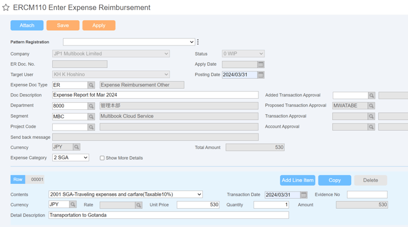Viewport: 408px width, 227px height.
Task: Enable the Show More Details checkbox
Action: coord(102,158)
